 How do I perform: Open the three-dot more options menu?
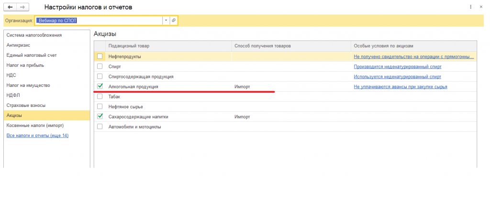pos(471,7)
